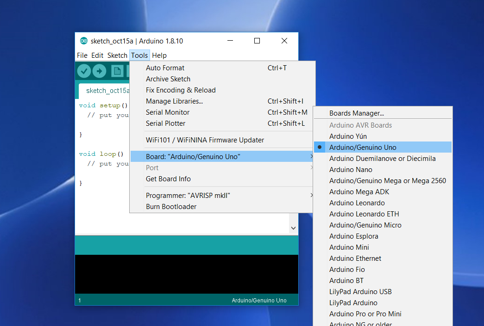Select Arduino/Genuino Mega or Mega 2560
The height and width of the screenshot is (326, 484).
pos(383,180)
